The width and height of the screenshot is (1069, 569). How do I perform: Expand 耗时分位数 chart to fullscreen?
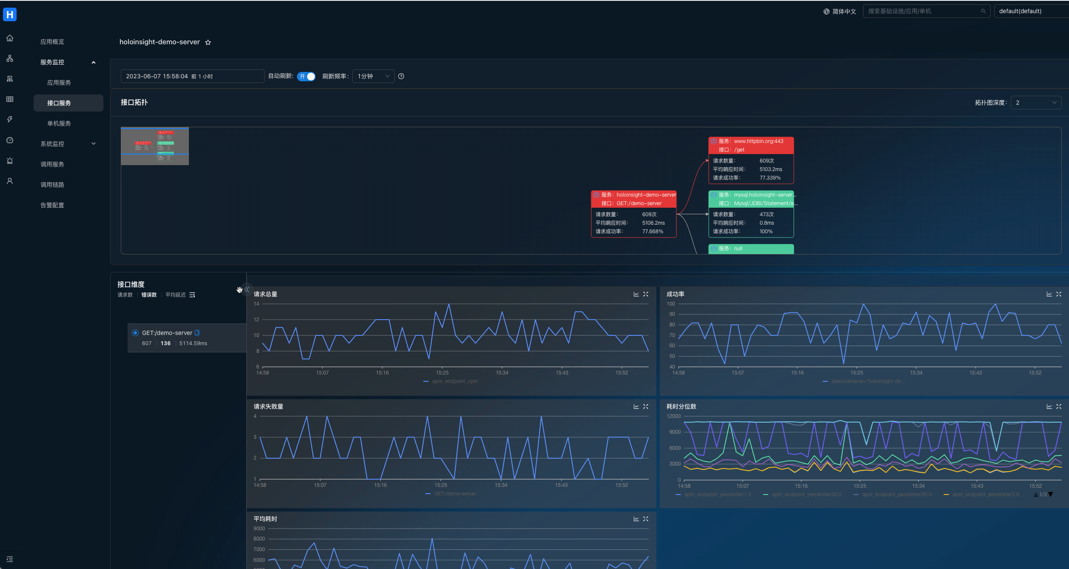pyautogui.click(x=1059, y=406)
